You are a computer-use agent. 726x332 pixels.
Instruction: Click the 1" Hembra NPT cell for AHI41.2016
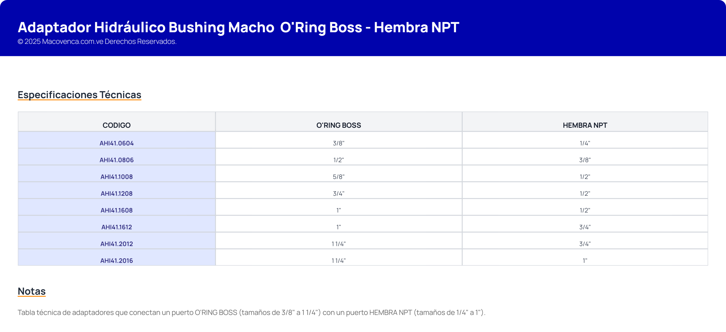(x=585, y=260)
